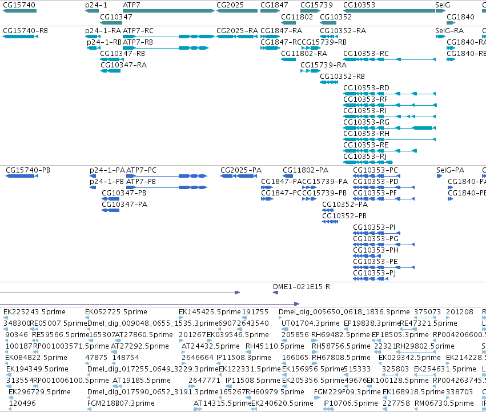Open the IP10706.5prime EST label
The height and width of the screenshot is (412, 486).
coord(350,403)
